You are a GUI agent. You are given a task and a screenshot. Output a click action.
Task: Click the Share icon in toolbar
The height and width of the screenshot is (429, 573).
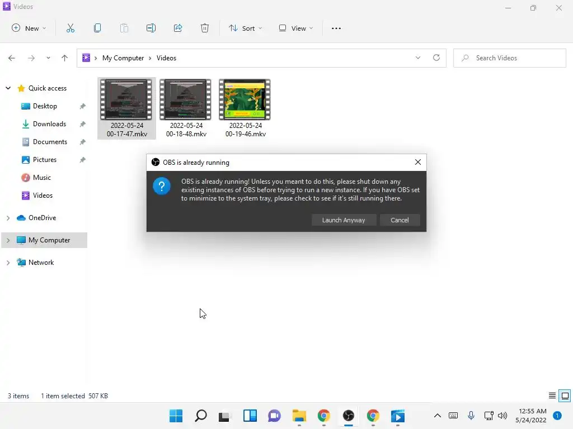[178, 28]
